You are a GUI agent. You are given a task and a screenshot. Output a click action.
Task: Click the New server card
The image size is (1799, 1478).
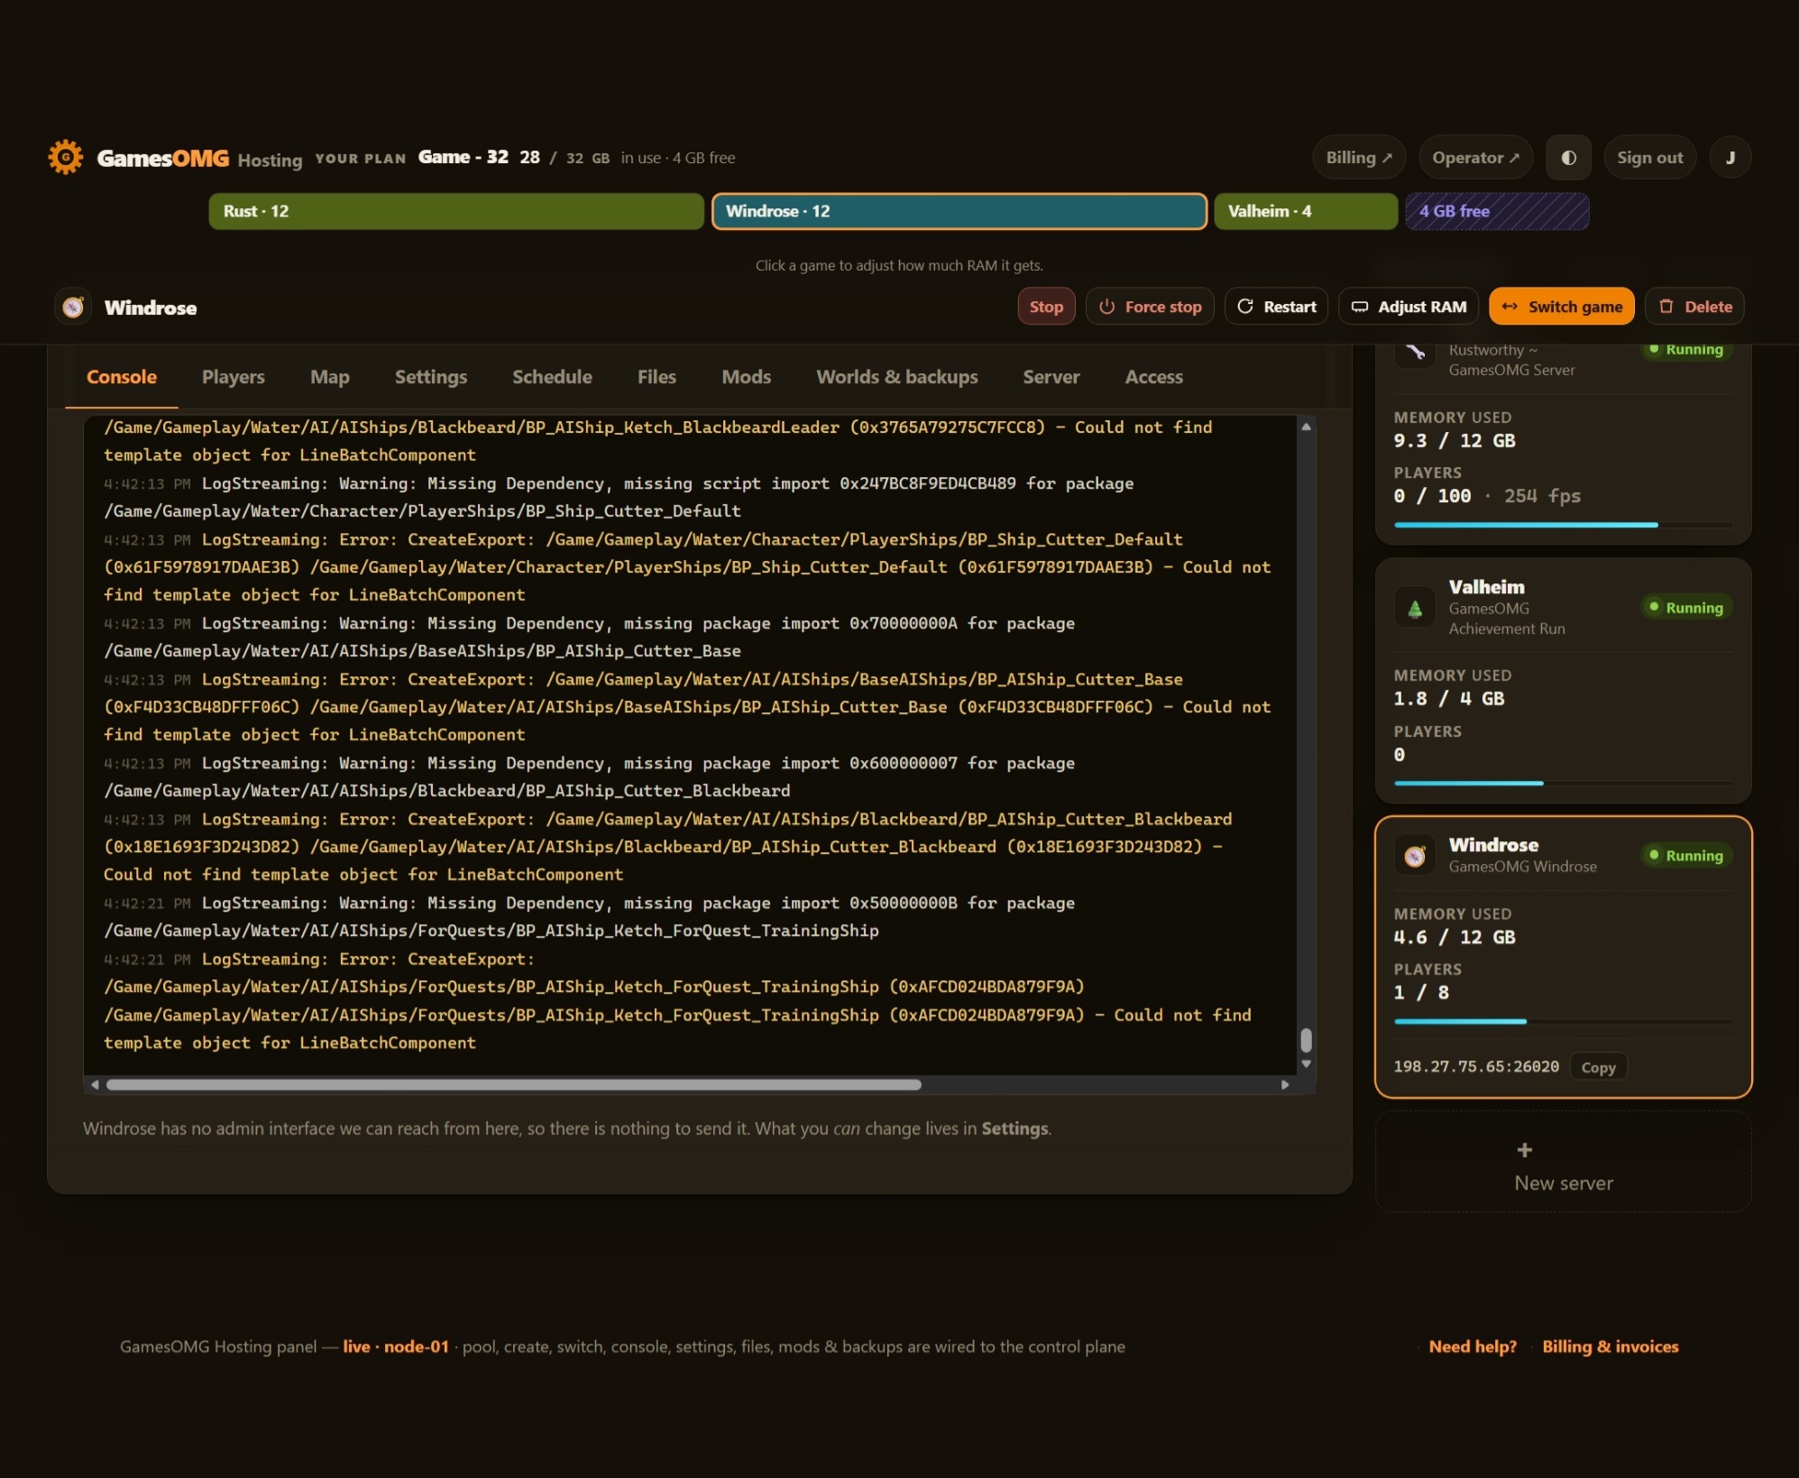point(1564,1161)
